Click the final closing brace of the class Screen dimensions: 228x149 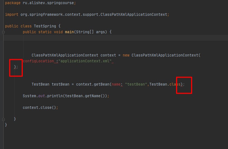tap(6, 125)
